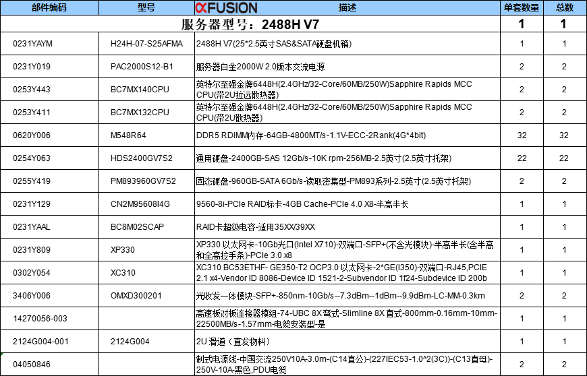Select part code 0253Y443
The width and height of the screenshot is (587, 376).
pos(32,90)
